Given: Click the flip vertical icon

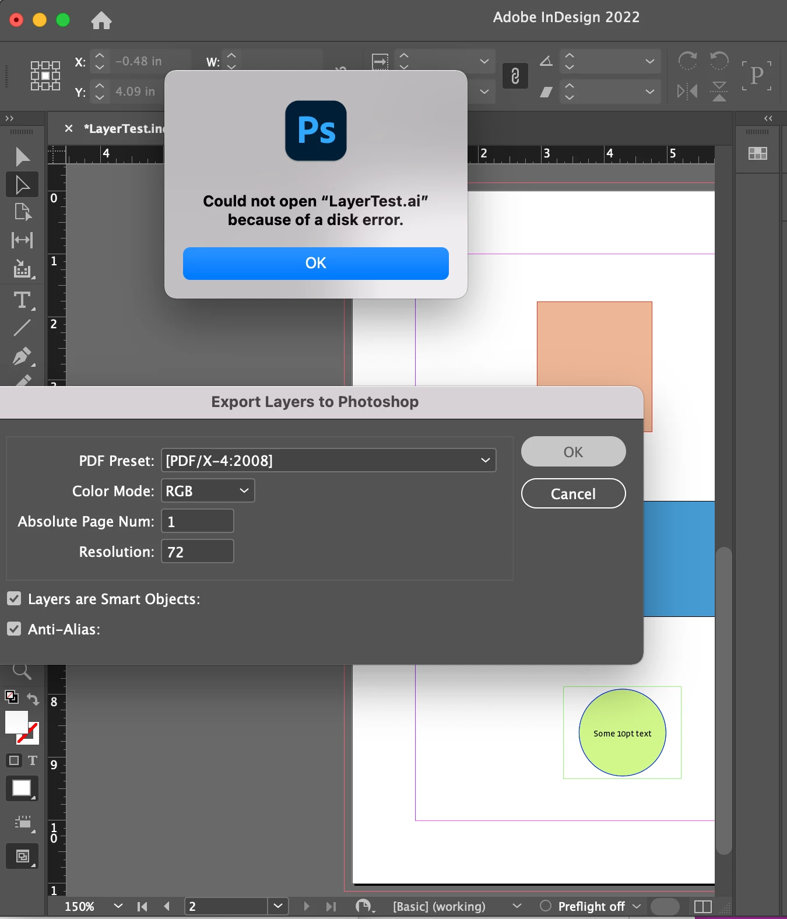Looking at the screenshot, I should pos(719,91).
